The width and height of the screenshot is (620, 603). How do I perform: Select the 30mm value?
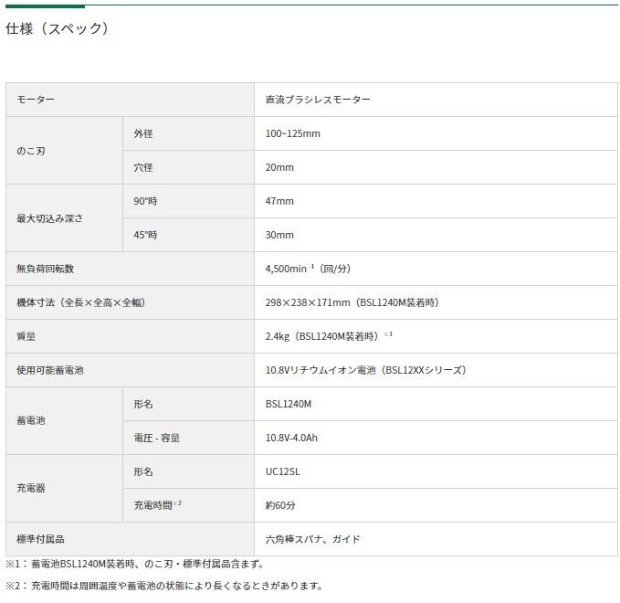279,235
